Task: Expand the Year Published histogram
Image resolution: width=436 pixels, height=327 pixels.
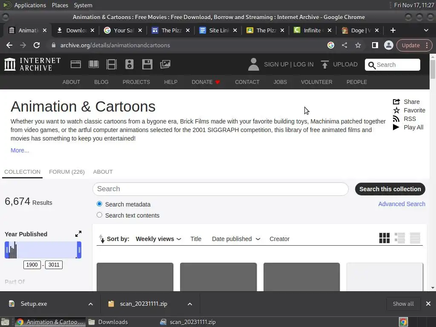Action: pos(78,234)
